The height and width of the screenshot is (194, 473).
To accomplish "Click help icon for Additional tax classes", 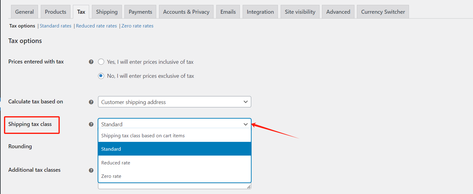I will [x=91, y=170].
